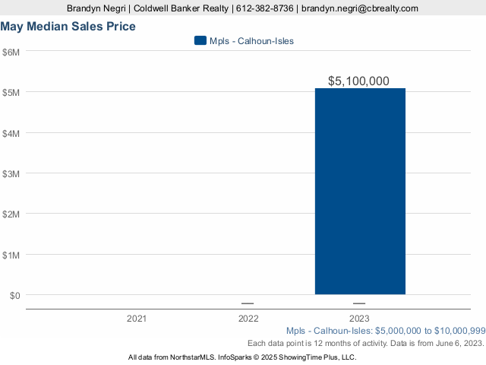Click the $6M y-axis label
This screenshot has height=365, width=486.
pyautogui.click(x=11, y=52)
